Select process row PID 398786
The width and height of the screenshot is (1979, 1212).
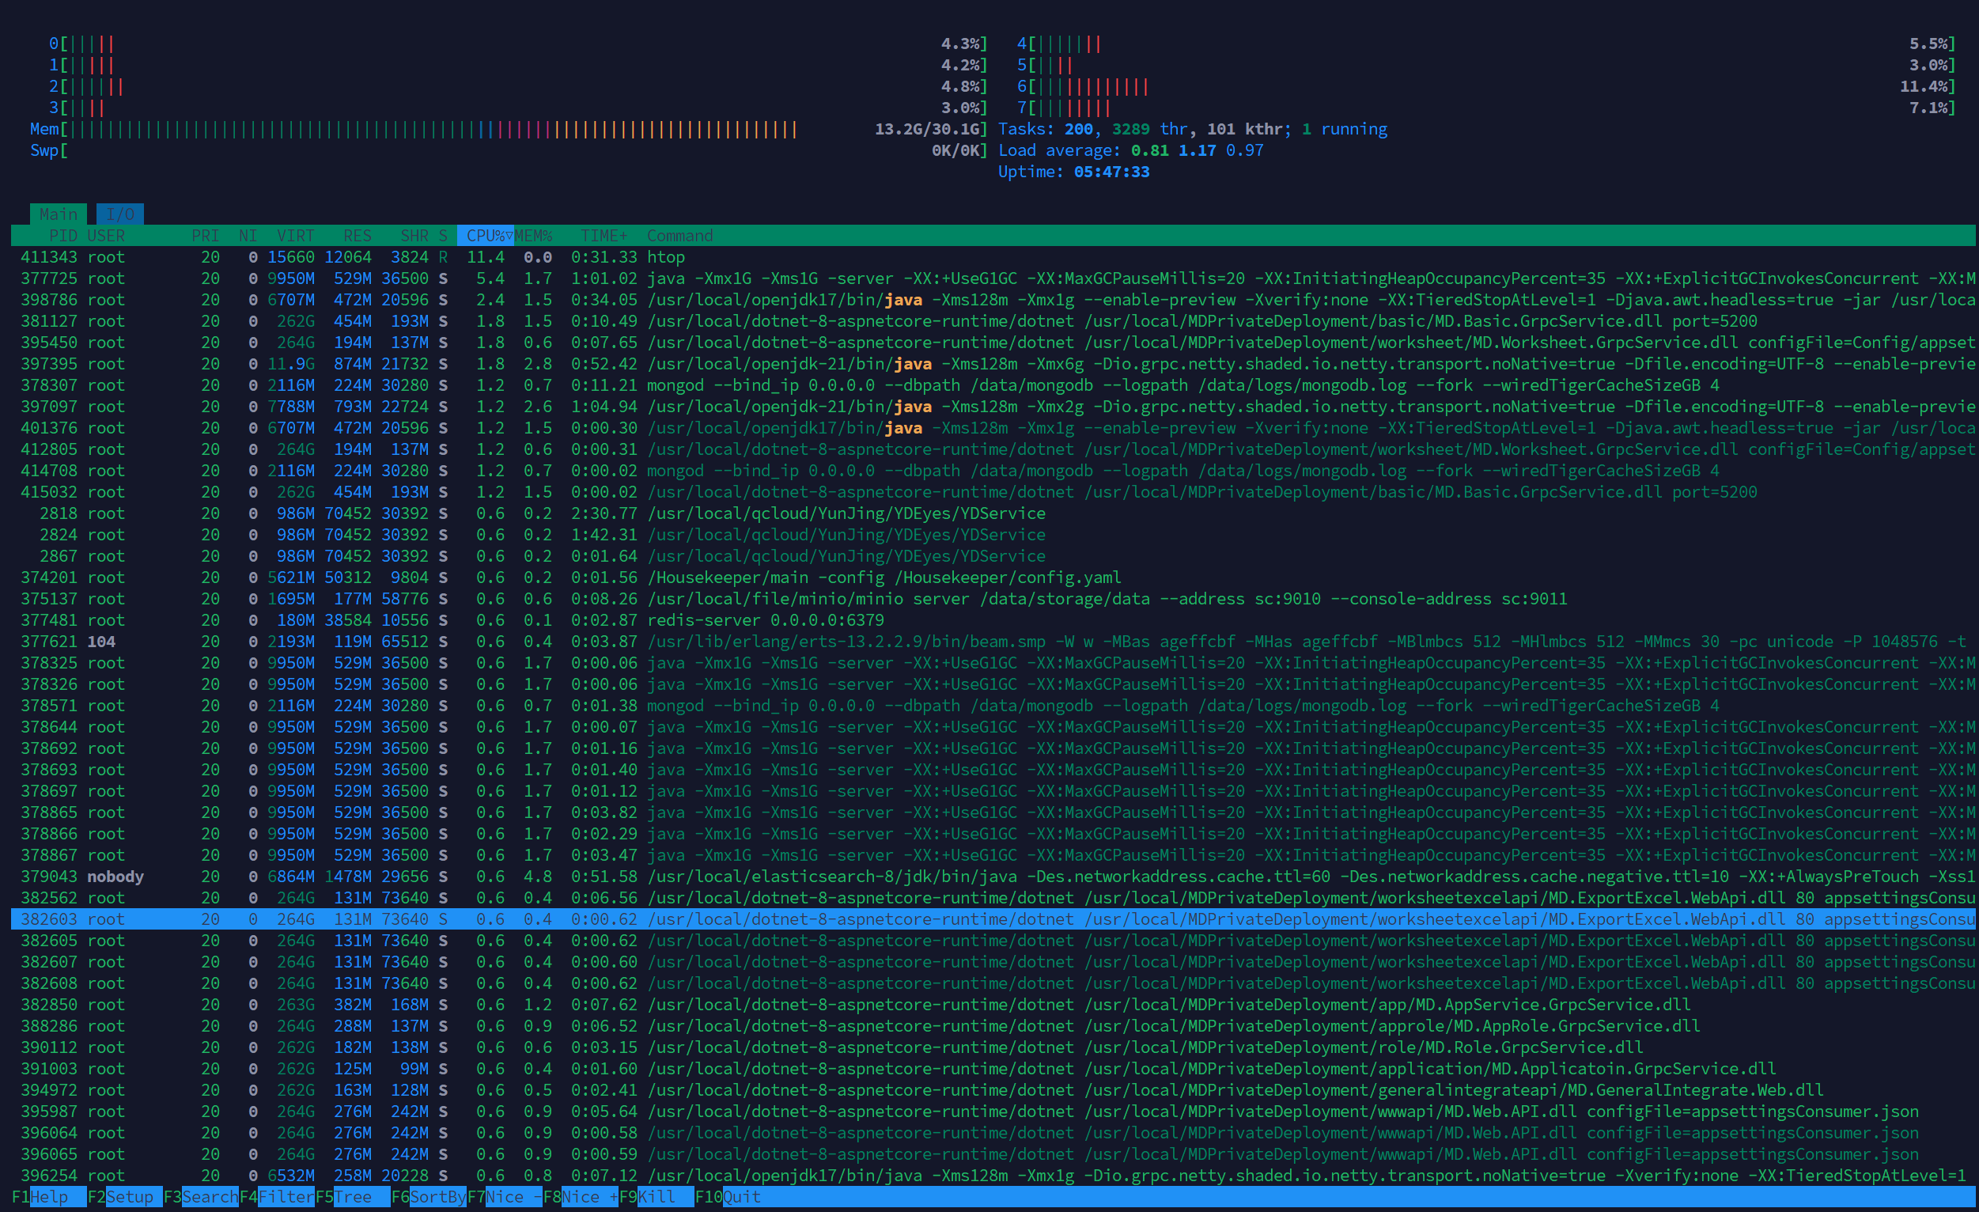[993, 301]
